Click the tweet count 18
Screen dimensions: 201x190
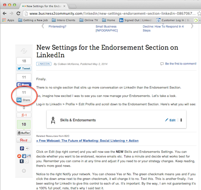[24, 61]
